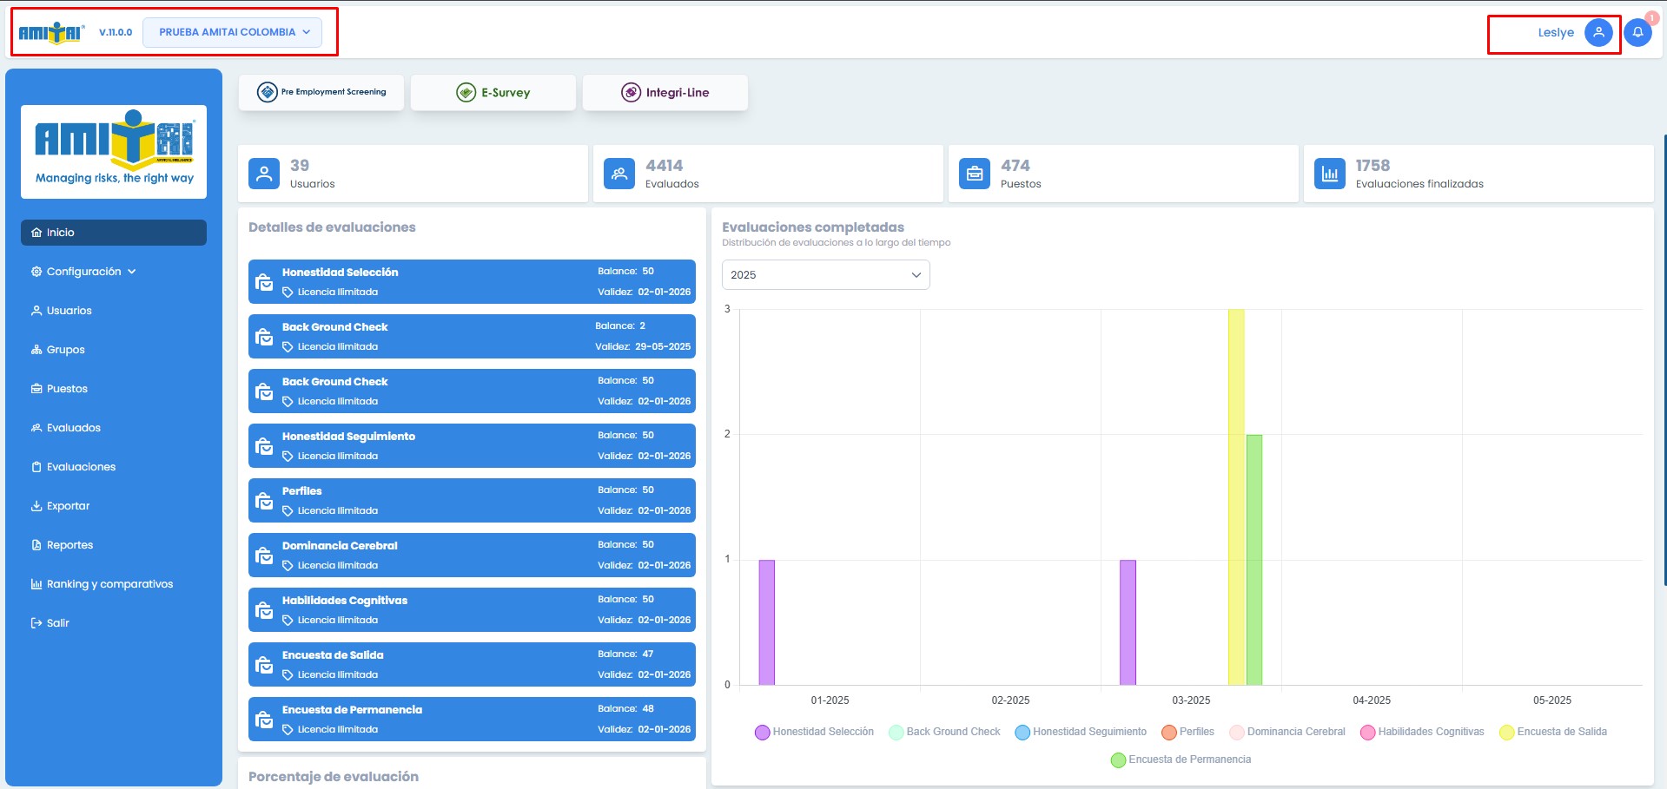Viewport: 1667px width, 789px height.
Task: Toggle Encuesta de Salida legend series
Action: (x=1553, y=732)
